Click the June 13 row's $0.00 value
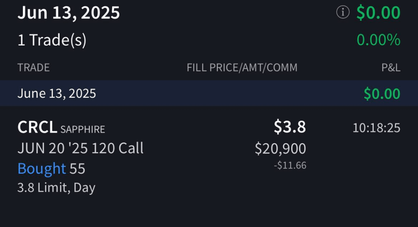418x227 pixels. (x=382, y=94)
